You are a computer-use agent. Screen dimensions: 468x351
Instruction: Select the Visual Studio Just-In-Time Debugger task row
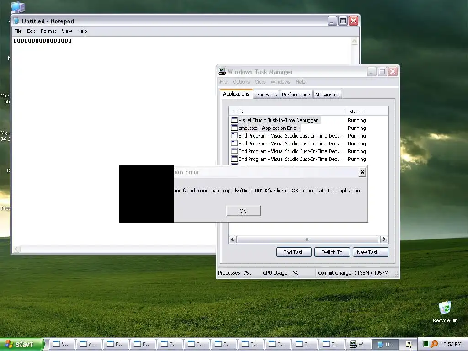pos(308,120)
